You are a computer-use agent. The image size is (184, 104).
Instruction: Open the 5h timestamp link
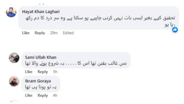[55, 72]
